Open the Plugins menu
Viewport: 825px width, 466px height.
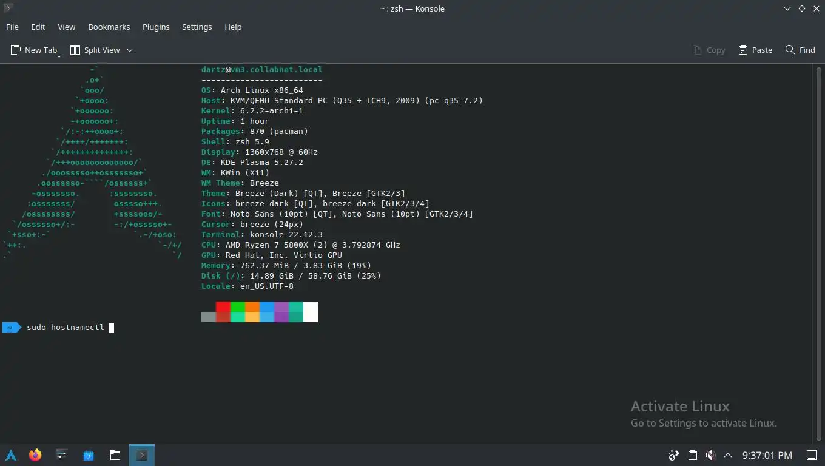(156, 27)
